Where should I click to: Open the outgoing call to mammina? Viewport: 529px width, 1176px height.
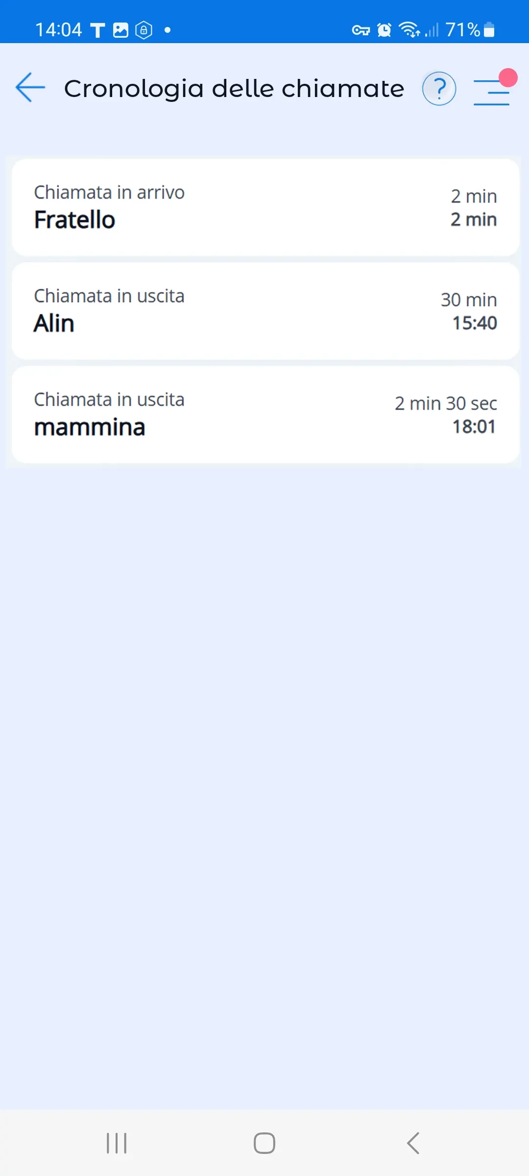(x=265, y=415)
